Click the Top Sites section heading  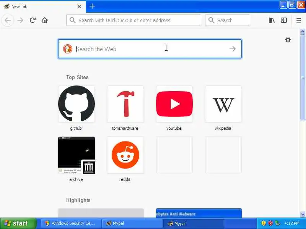77,77
